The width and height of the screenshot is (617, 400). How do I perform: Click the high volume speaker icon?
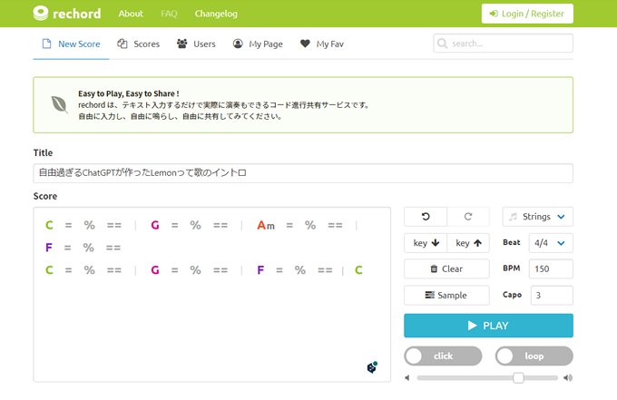[x=568, y=378]
